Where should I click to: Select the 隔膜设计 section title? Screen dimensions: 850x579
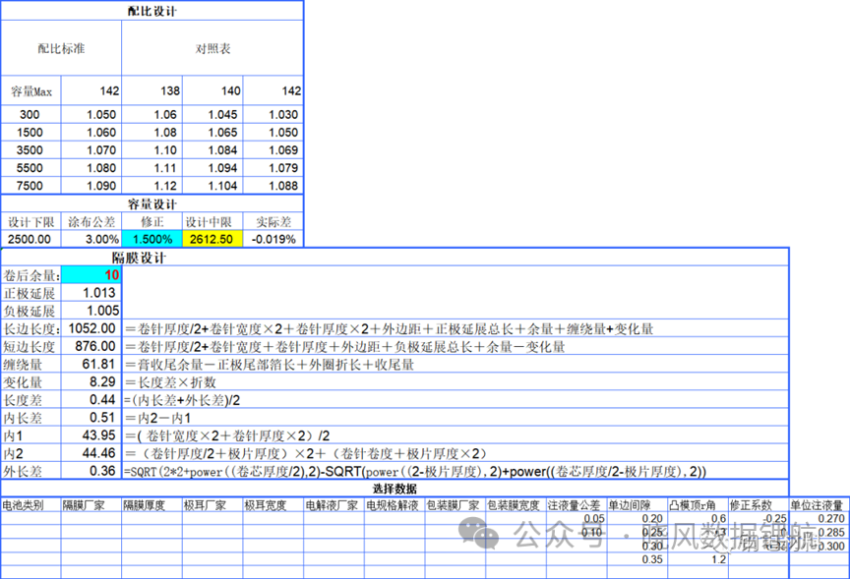pos(139,258)
